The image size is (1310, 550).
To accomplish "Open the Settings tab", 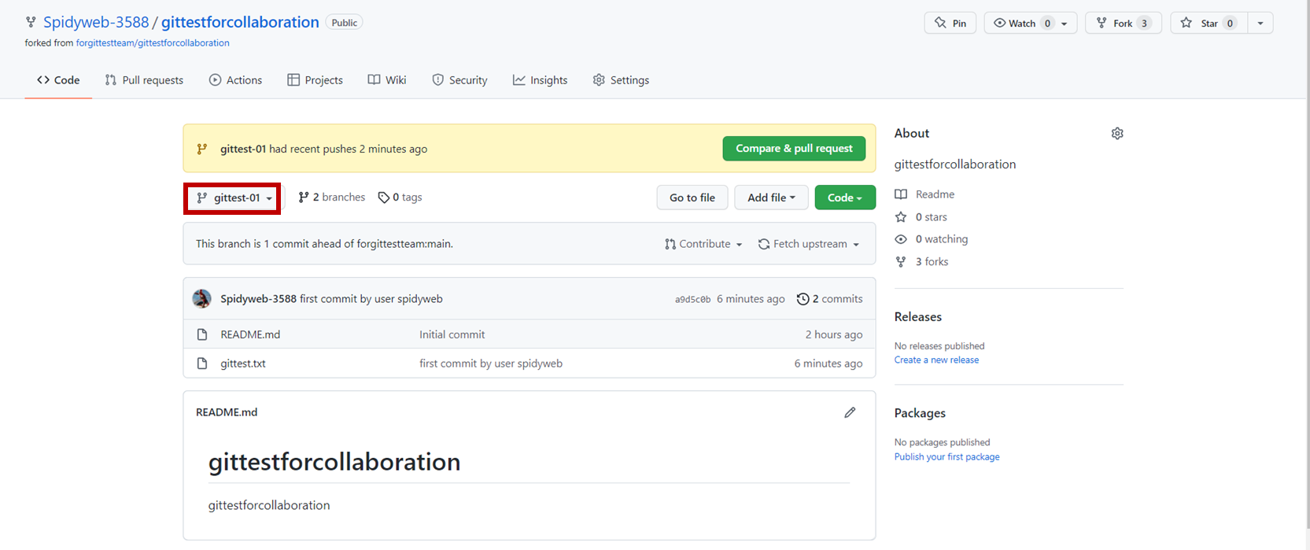I will tap(621, 80).
